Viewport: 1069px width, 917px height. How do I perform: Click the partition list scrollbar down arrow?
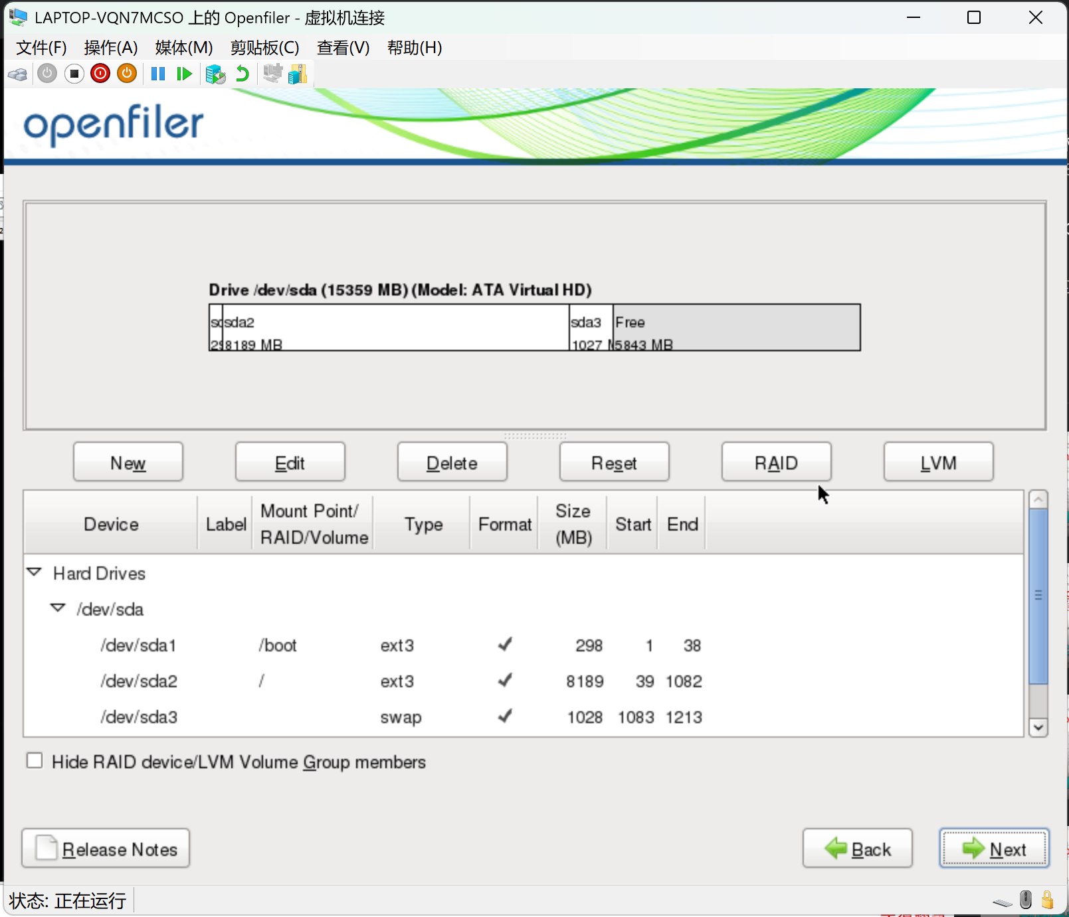(1038, 727)
